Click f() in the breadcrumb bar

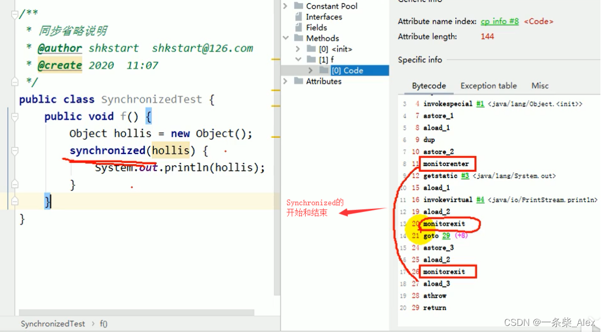click(x=104, y=323)
